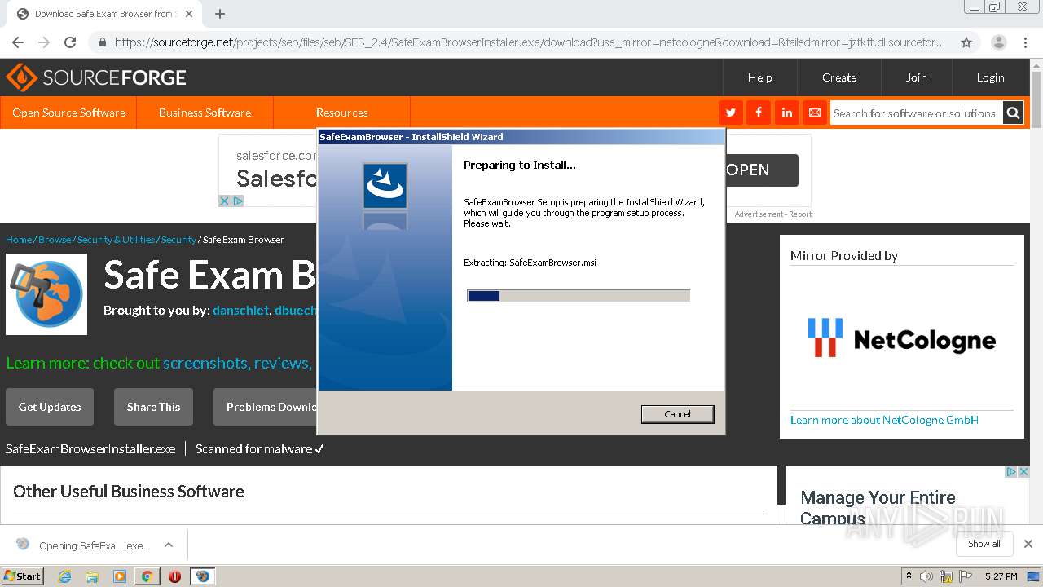
Task: Click the OPEN button on the ad
Action: point(762,170)
